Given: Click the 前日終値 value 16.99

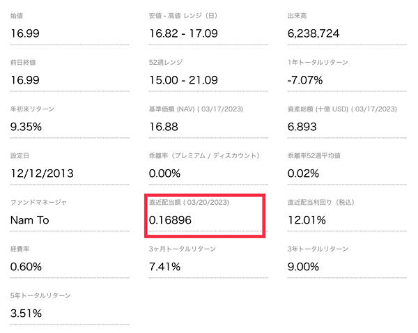Looking at the screenshot, I should pyautogui.click(x=25, y=80).
